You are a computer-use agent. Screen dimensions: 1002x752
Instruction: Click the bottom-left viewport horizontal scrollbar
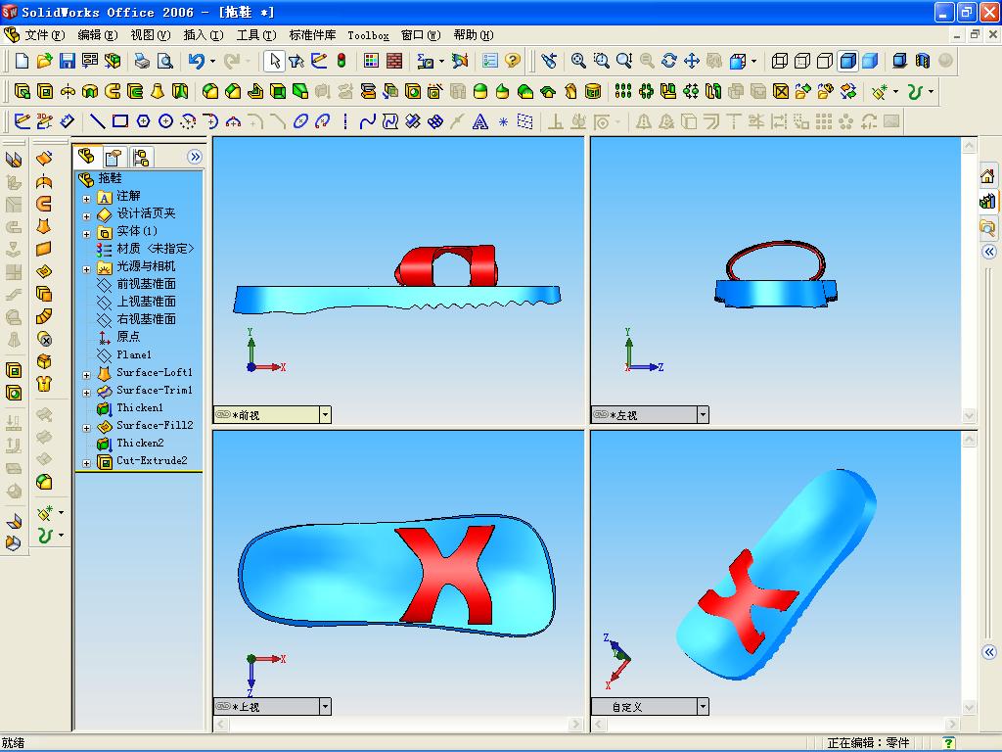click(398, 724)
